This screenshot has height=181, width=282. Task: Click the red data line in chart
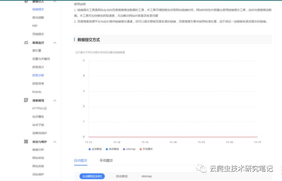tap(173, 137)
